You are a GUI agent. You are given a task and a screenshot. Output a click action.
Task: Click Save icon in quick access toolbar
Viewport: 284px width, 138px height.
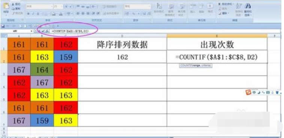[x=3, y=26]
